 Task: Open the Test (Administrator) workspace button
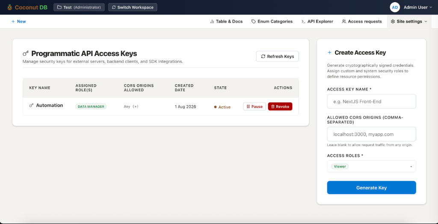click(79, 7)
